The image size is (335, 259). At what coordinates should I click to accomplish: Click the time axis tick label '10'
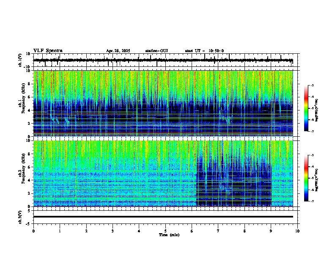297,231
